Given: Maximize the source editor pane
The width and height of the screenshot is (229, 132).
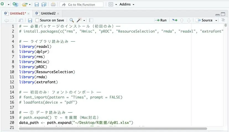Looking at the screenshot, I should pos(223,14).
